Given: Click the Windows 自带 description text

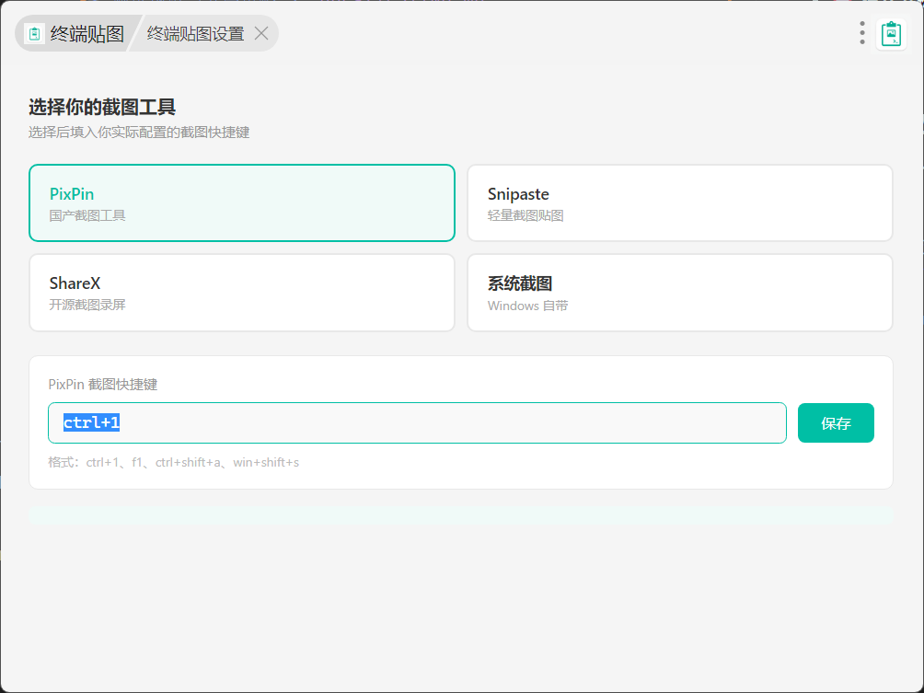Looking at the screenshot, I should pyautogui.click(x=527, y=306).
